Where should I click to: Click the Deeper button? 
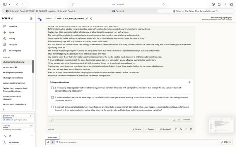[149, 129]
